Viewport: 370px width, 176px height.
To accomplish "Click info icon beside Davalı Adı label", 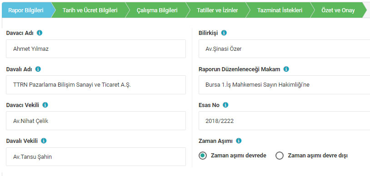I will (38, 69).
